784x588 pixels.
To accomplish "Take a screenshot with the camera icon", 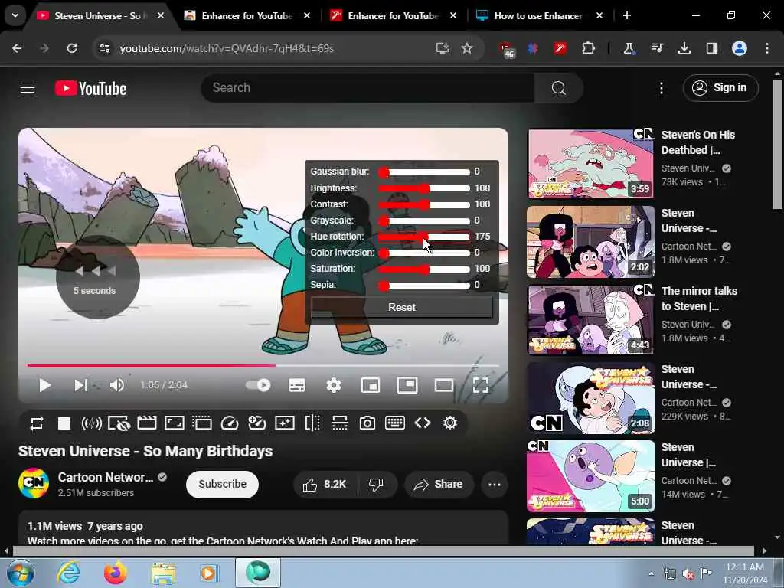I will [x=367, y=423].
